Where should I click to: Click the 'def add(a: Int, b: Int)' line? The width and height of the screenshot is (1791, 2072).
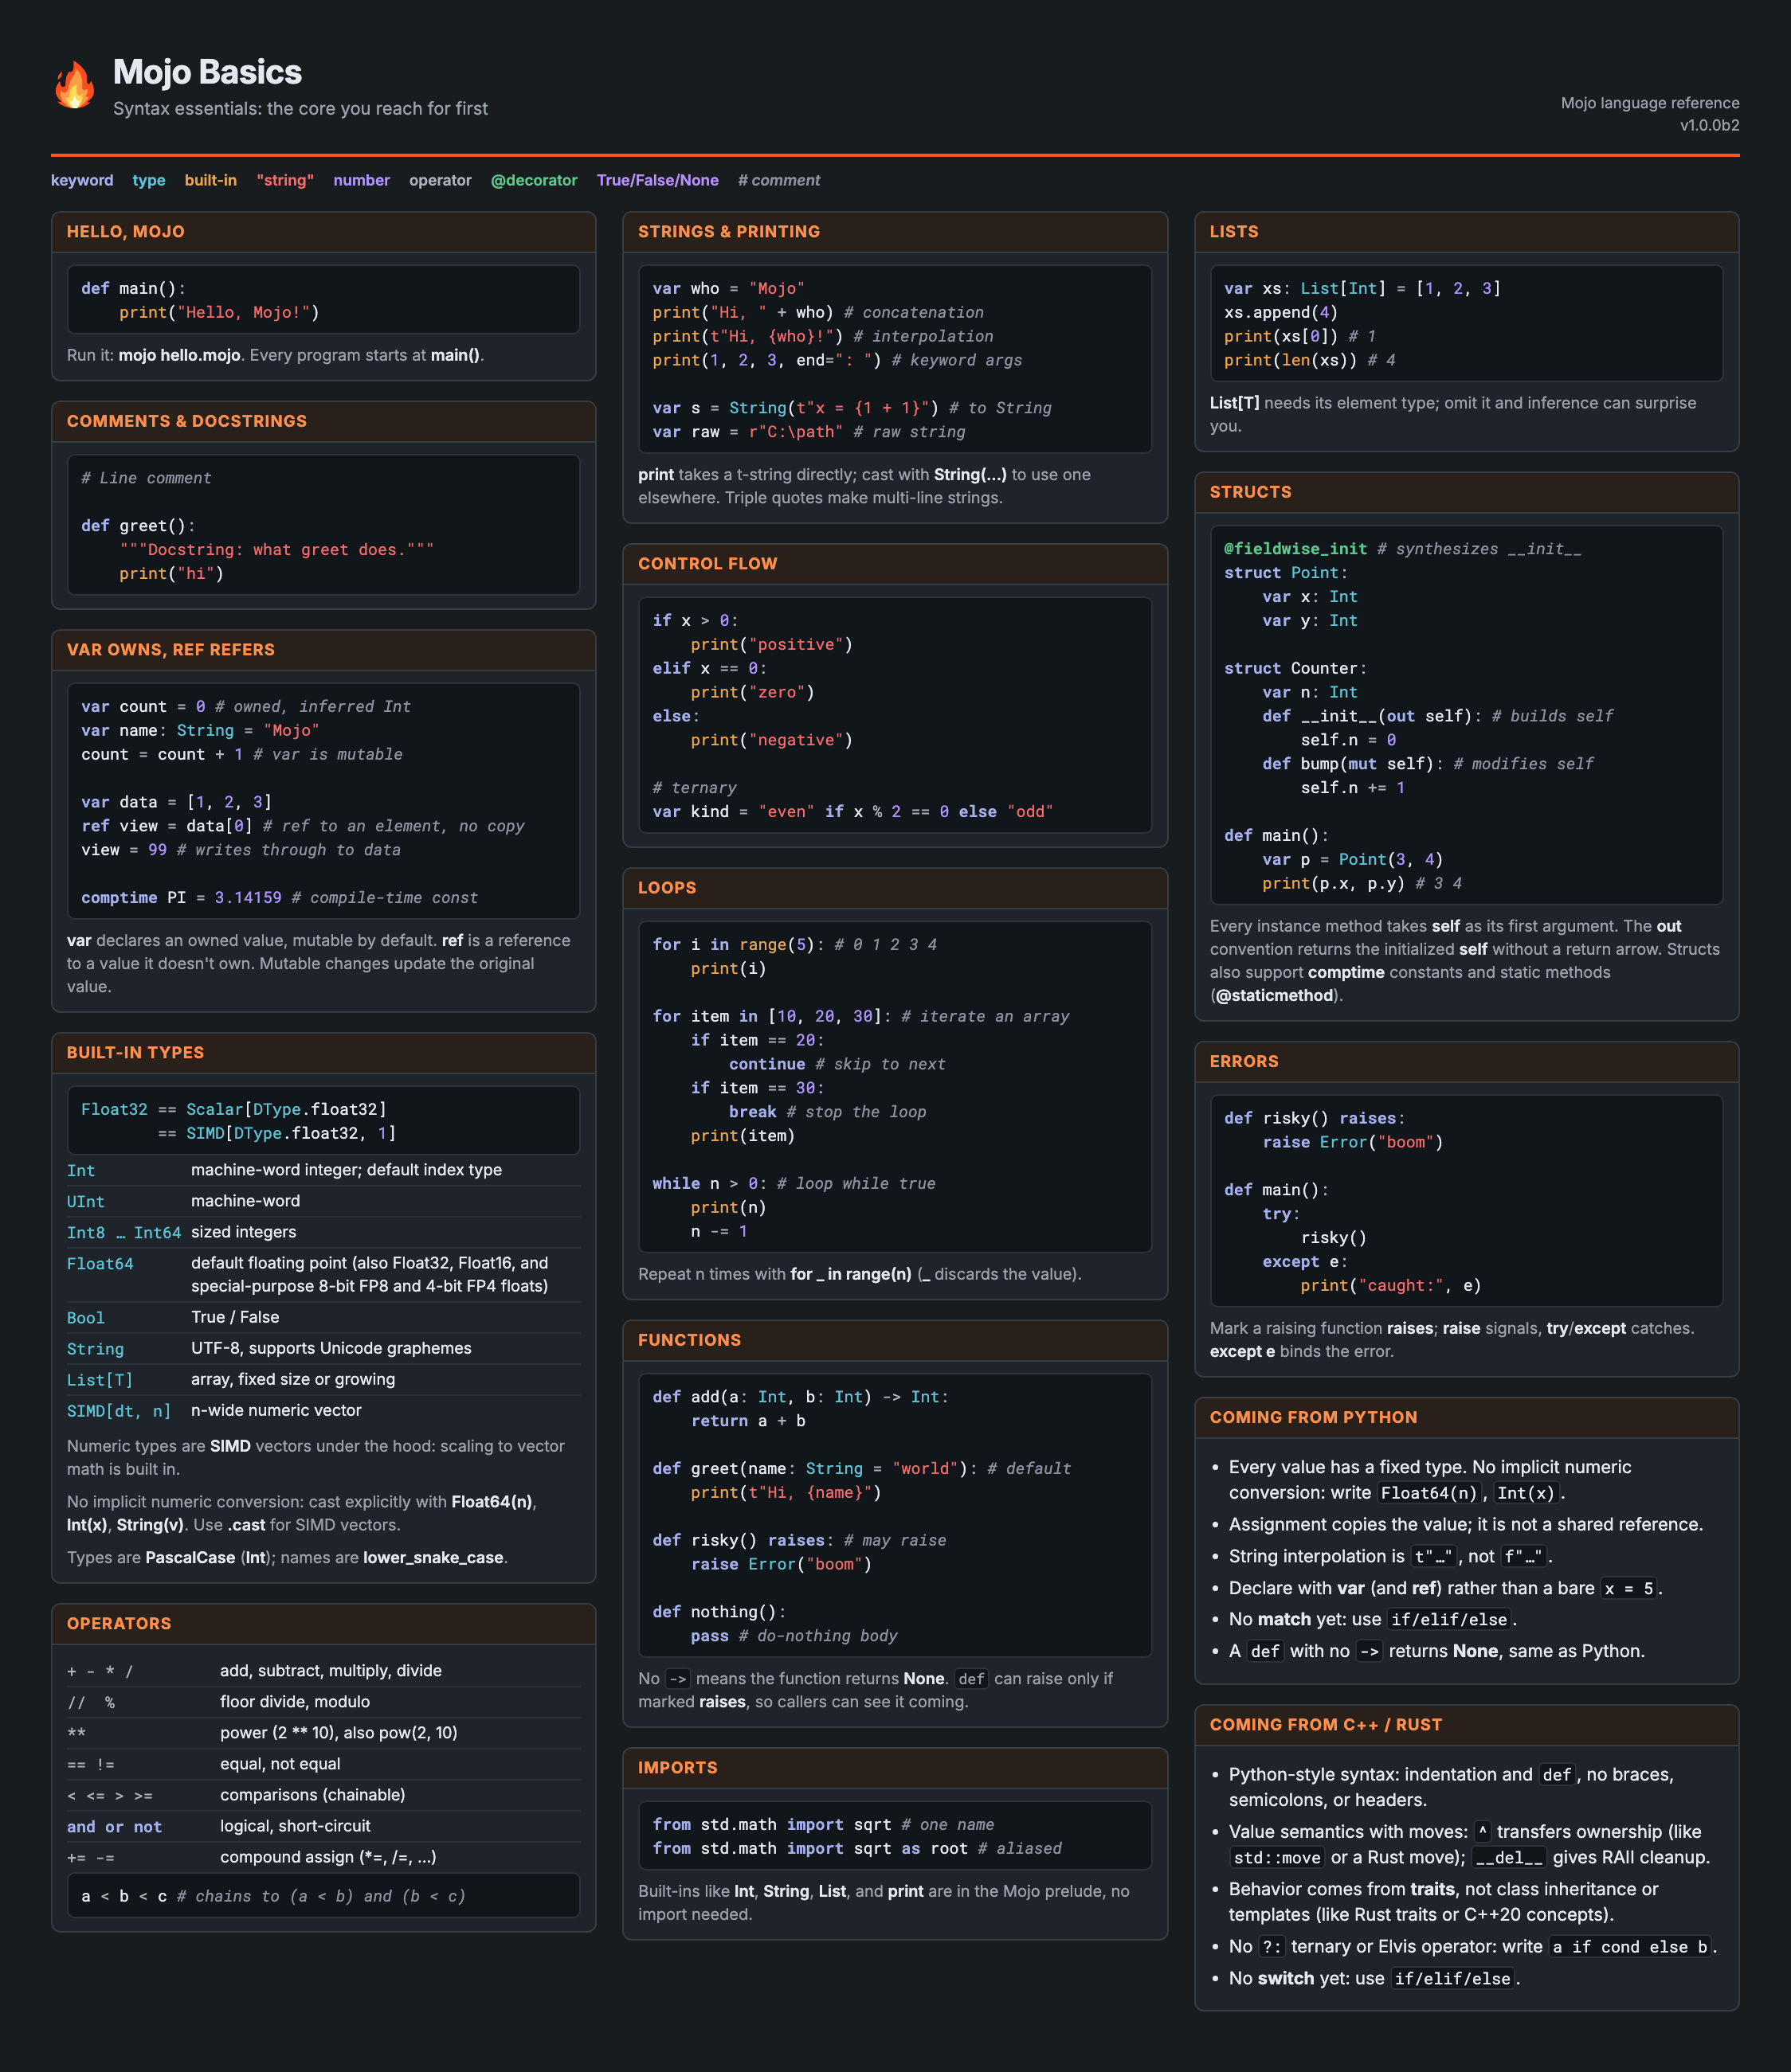click(801, 1397)
